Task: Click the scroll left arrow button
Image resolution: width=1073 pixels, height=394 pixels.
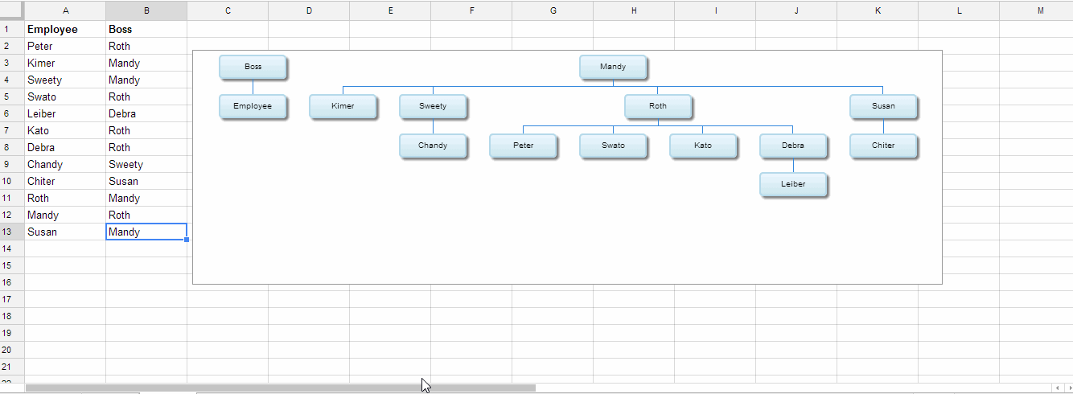Action: tap(1057, 388)
